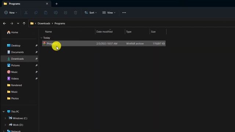
Task: Click Programs in the address breadcrumb
Action: pyautogui.click(x=60, y=23)
